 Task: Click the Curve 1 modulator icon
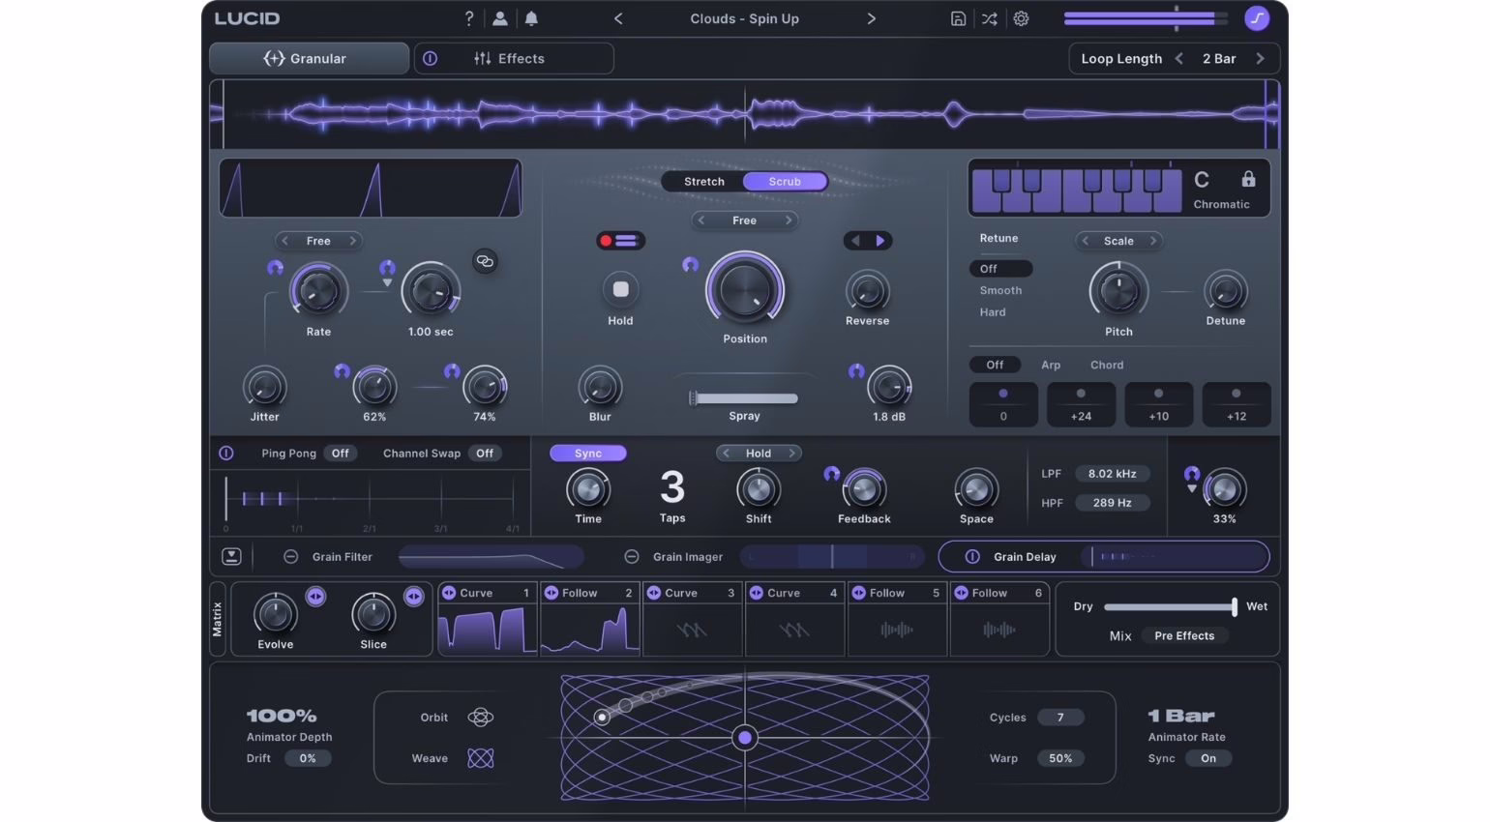point(449,593)
